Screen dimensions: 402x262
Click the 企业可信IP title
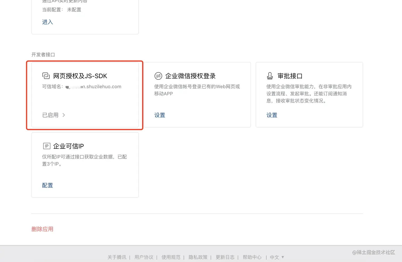click(x=69, y=146)
